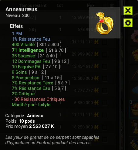Sort listings by Prix column

91,5
